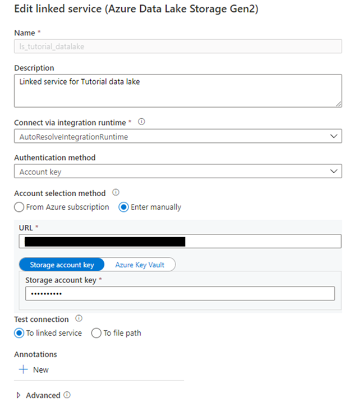Click the redacted URL input field
This screenshot has height=407, width=350.
pos(180,241)
